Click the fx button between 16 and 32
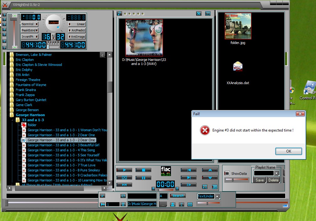This screenshot has width=316, height=221. point(53,37)
